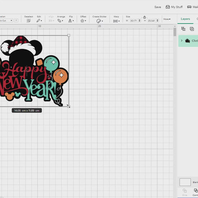Click the top-right corner handle of the selection
This screenshot has width=198, height=198.
pyautogui.click(x=69, y=35)
